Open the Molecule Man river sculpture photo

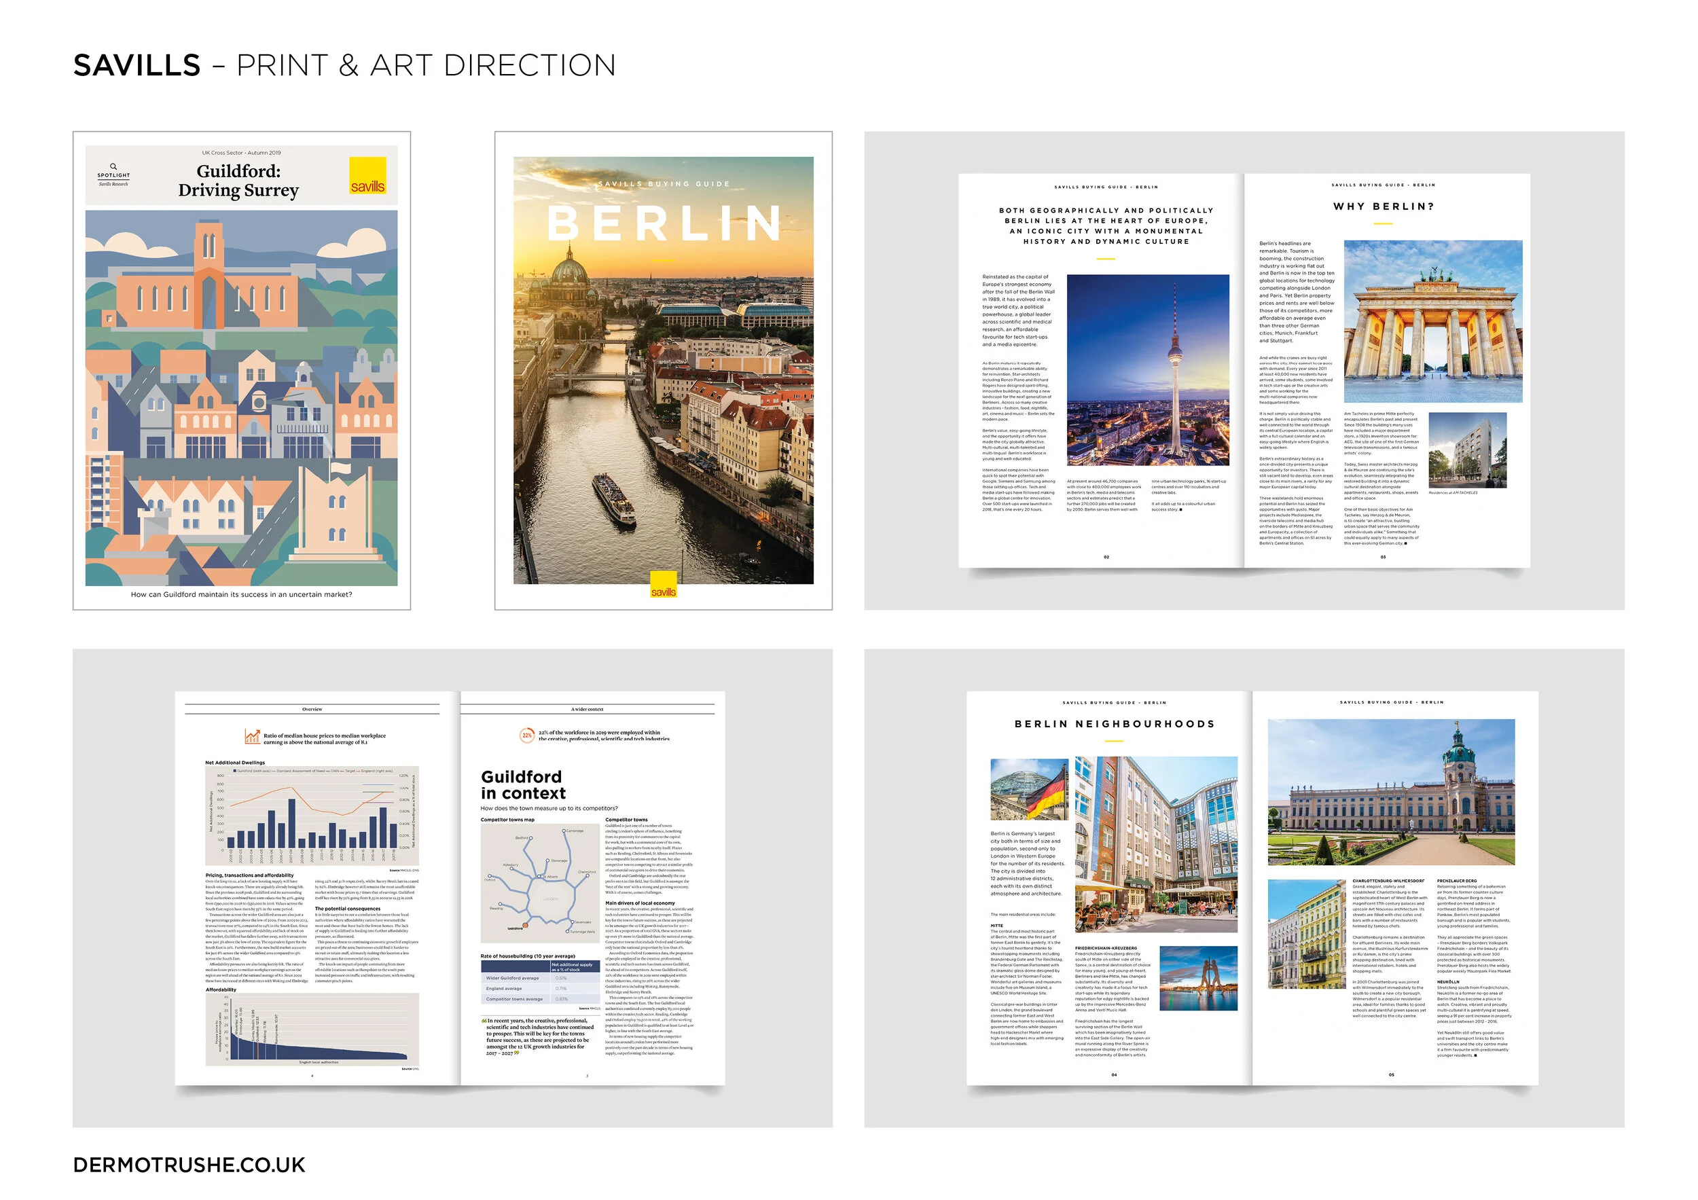pyautogui.click(x=1198, y=978)
